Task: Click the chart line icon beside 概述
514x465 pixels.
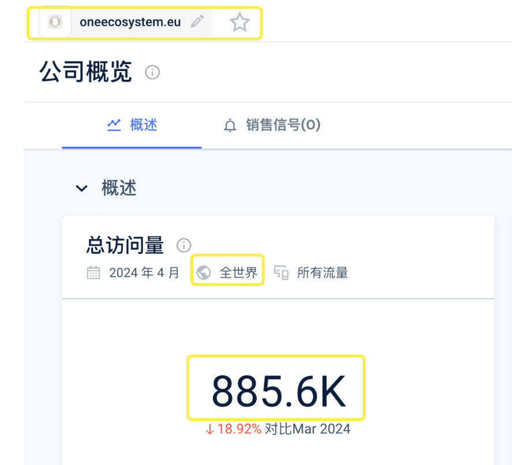Action: point(114,125)
